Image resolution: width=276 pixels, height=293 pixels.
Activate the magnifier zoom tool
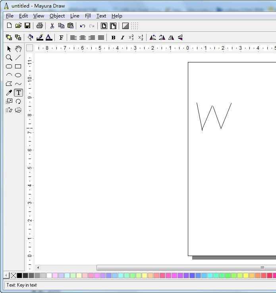click(x=9, y=58)
